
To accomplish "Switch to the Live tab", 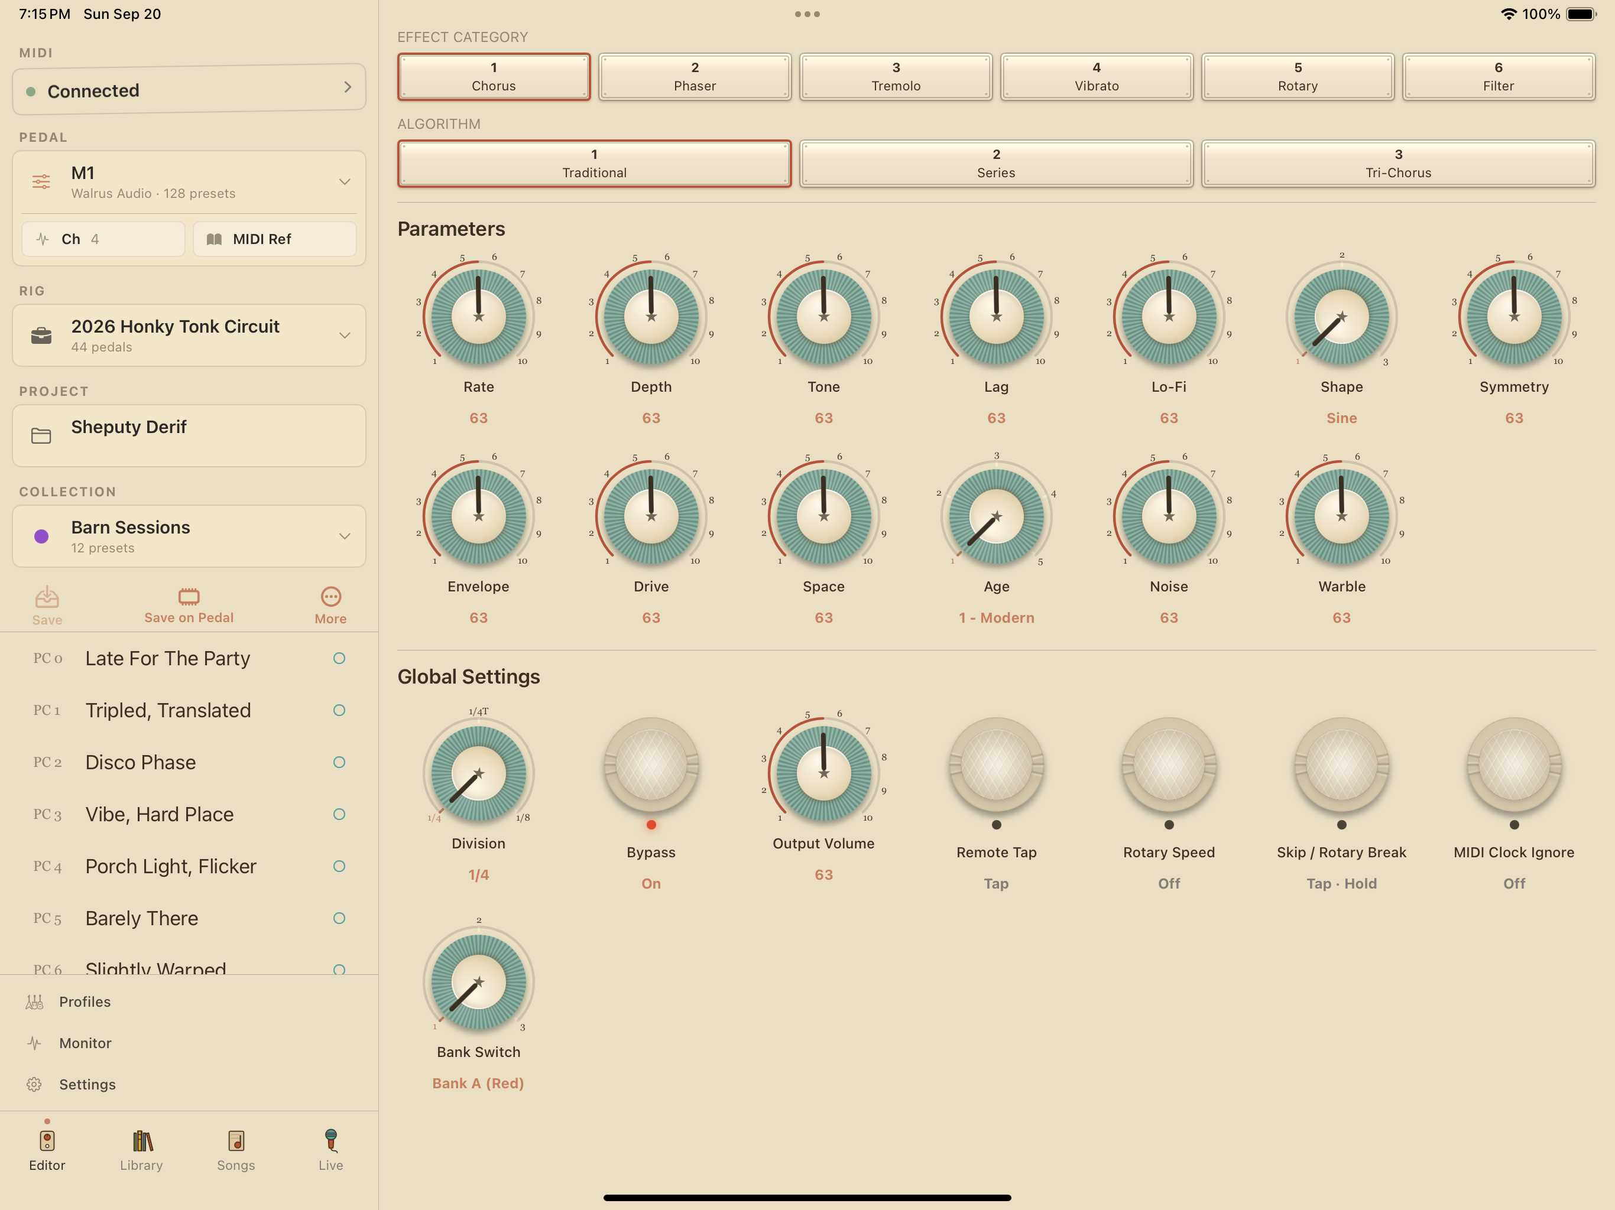I will pos(330,1150).
